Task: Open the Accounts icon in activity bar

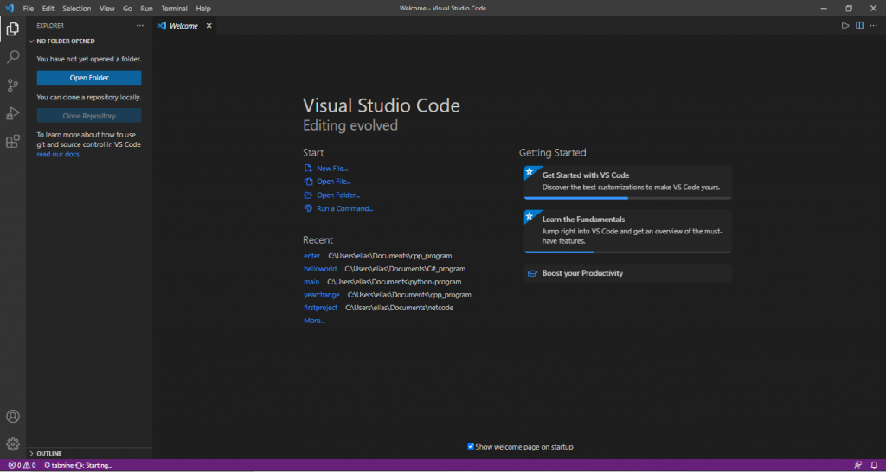Action: (x=12, y=417)
